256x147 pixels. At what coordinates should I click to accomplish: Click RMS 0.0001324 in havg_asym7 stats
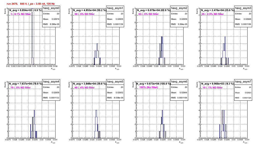[x=243, y=98]
